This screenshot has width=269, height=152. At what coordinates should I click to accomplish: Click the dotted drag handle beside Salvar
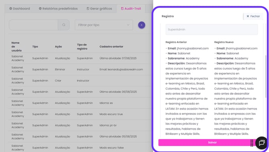click(x=252, y=143)
